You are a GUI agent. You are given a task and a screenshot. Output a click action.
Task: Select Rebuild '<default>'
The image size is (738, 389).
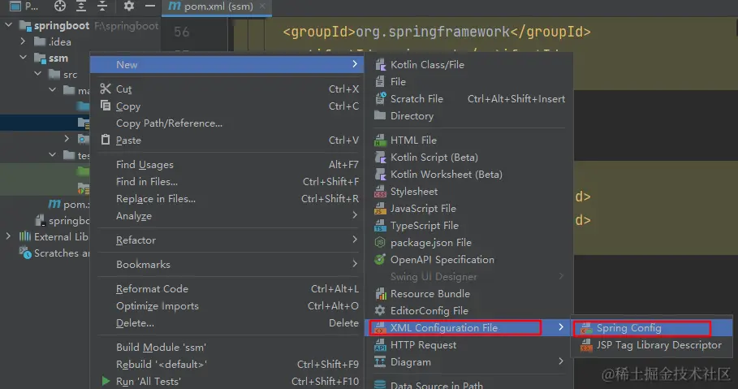pos(227,364)
